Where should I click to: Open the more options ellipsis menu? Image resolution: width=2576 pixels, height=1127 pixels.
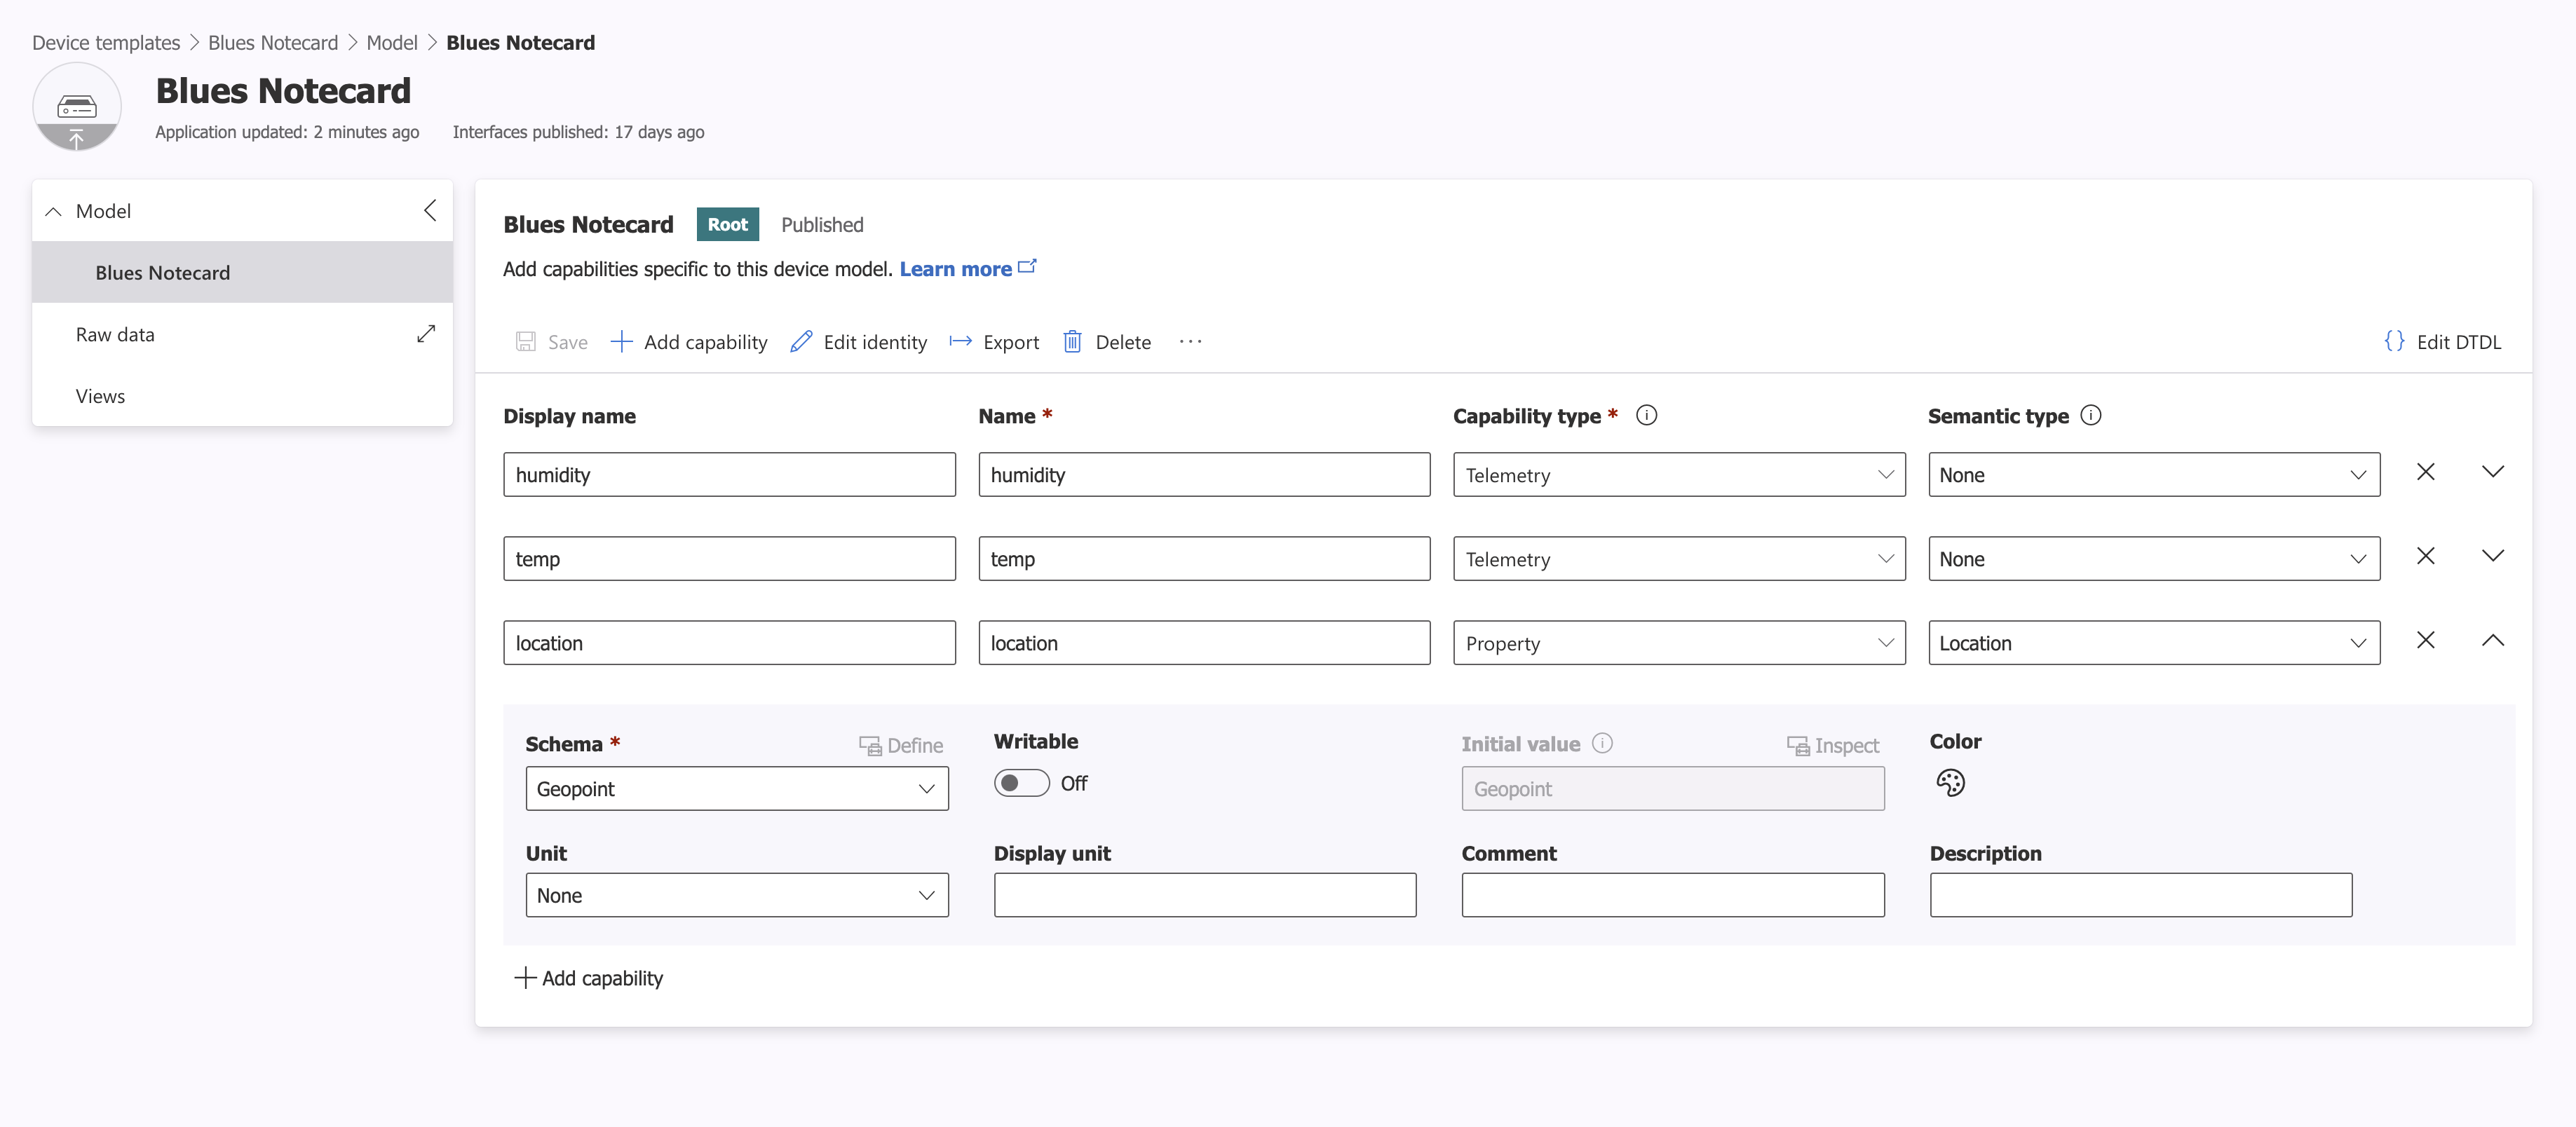[x=1190, y=342]
